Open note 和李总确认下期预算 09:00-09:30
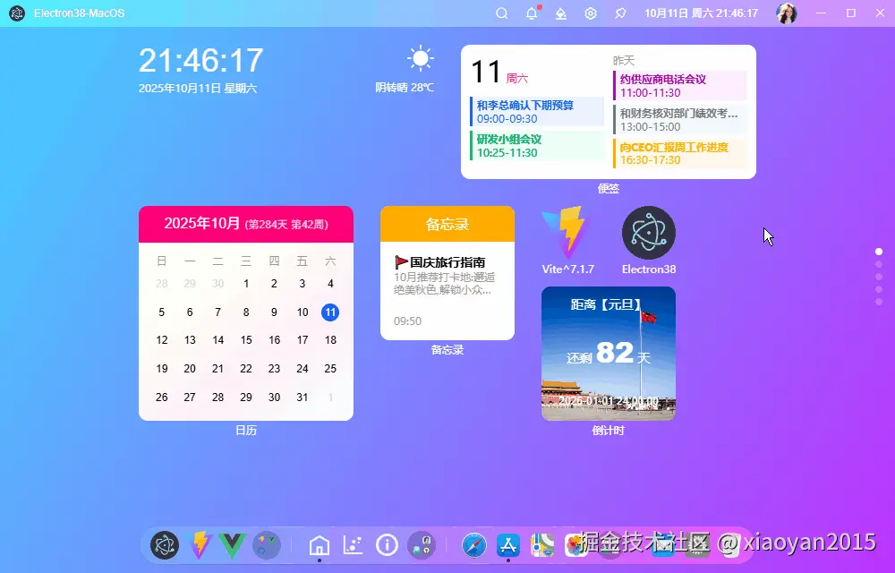The height and width of the screenshot is (573, 895). click(536, 111)
